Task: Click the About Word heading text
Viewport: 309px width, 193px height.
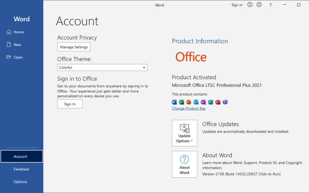Action: click(217, 155)
